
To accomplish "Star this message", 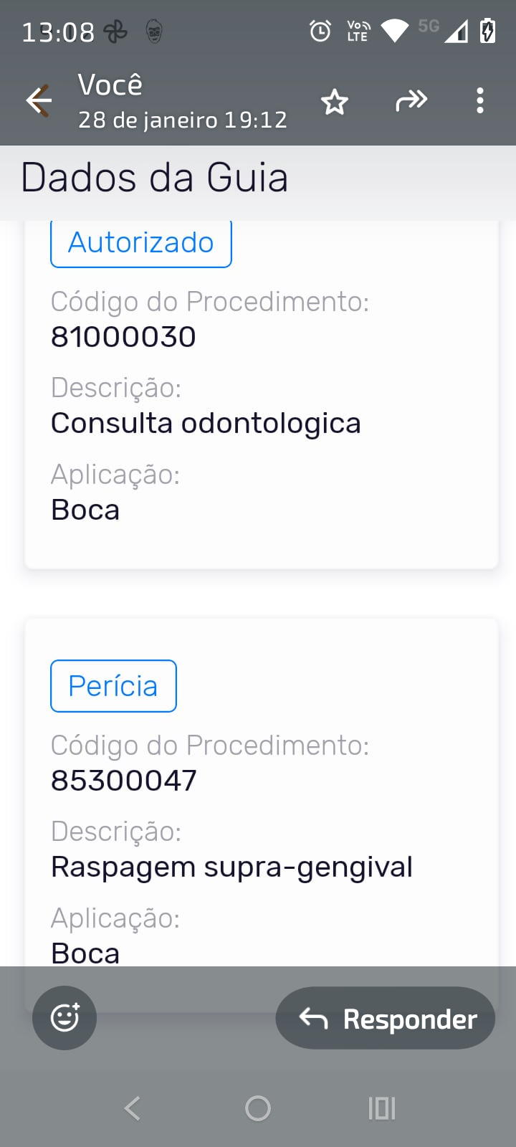I will click(x=334, y=102).
